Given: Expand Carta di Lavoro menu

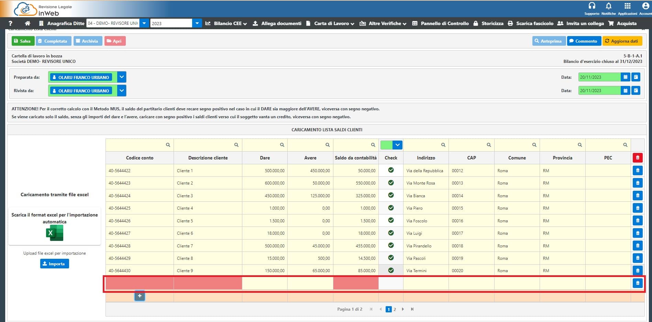Looking at the screenshot, I should tap(330, 23).
